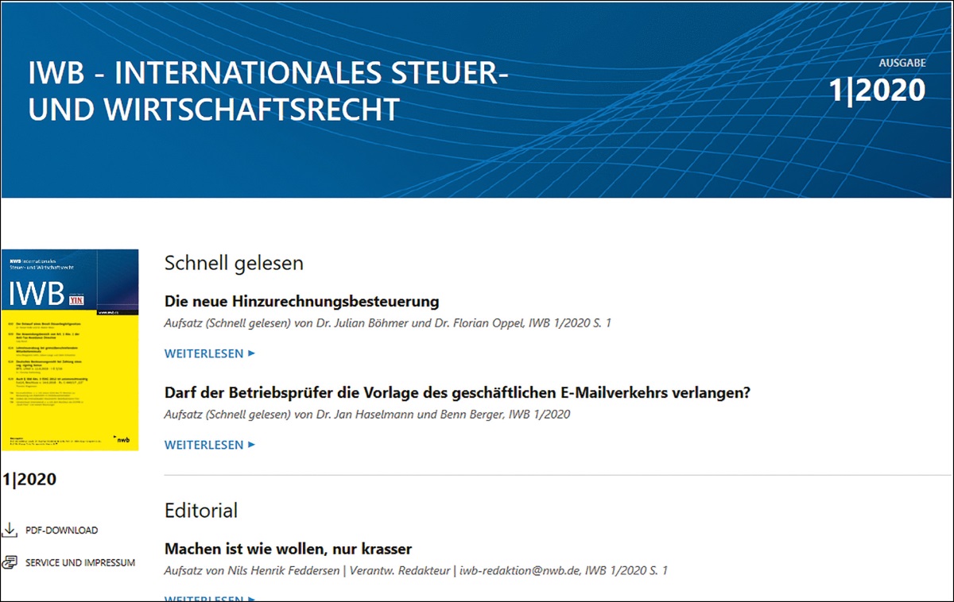Click the Service und Impressum icon

10,562
